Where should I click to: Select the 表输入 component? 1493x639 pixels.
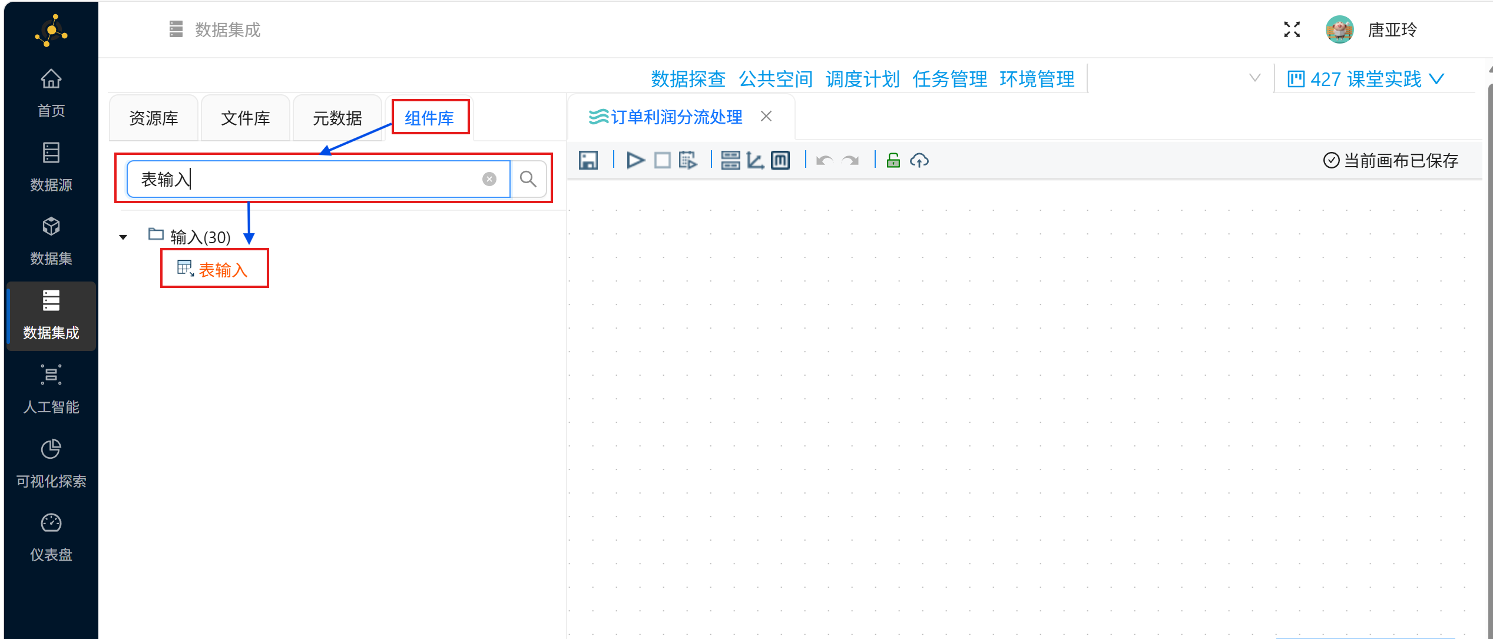[x=223, y=270]
